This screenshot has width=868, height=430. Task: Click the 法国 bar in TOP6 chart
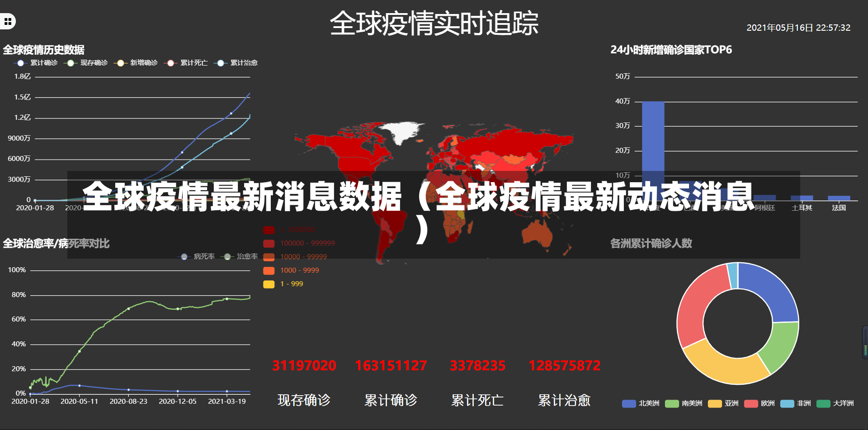[839, 198]
